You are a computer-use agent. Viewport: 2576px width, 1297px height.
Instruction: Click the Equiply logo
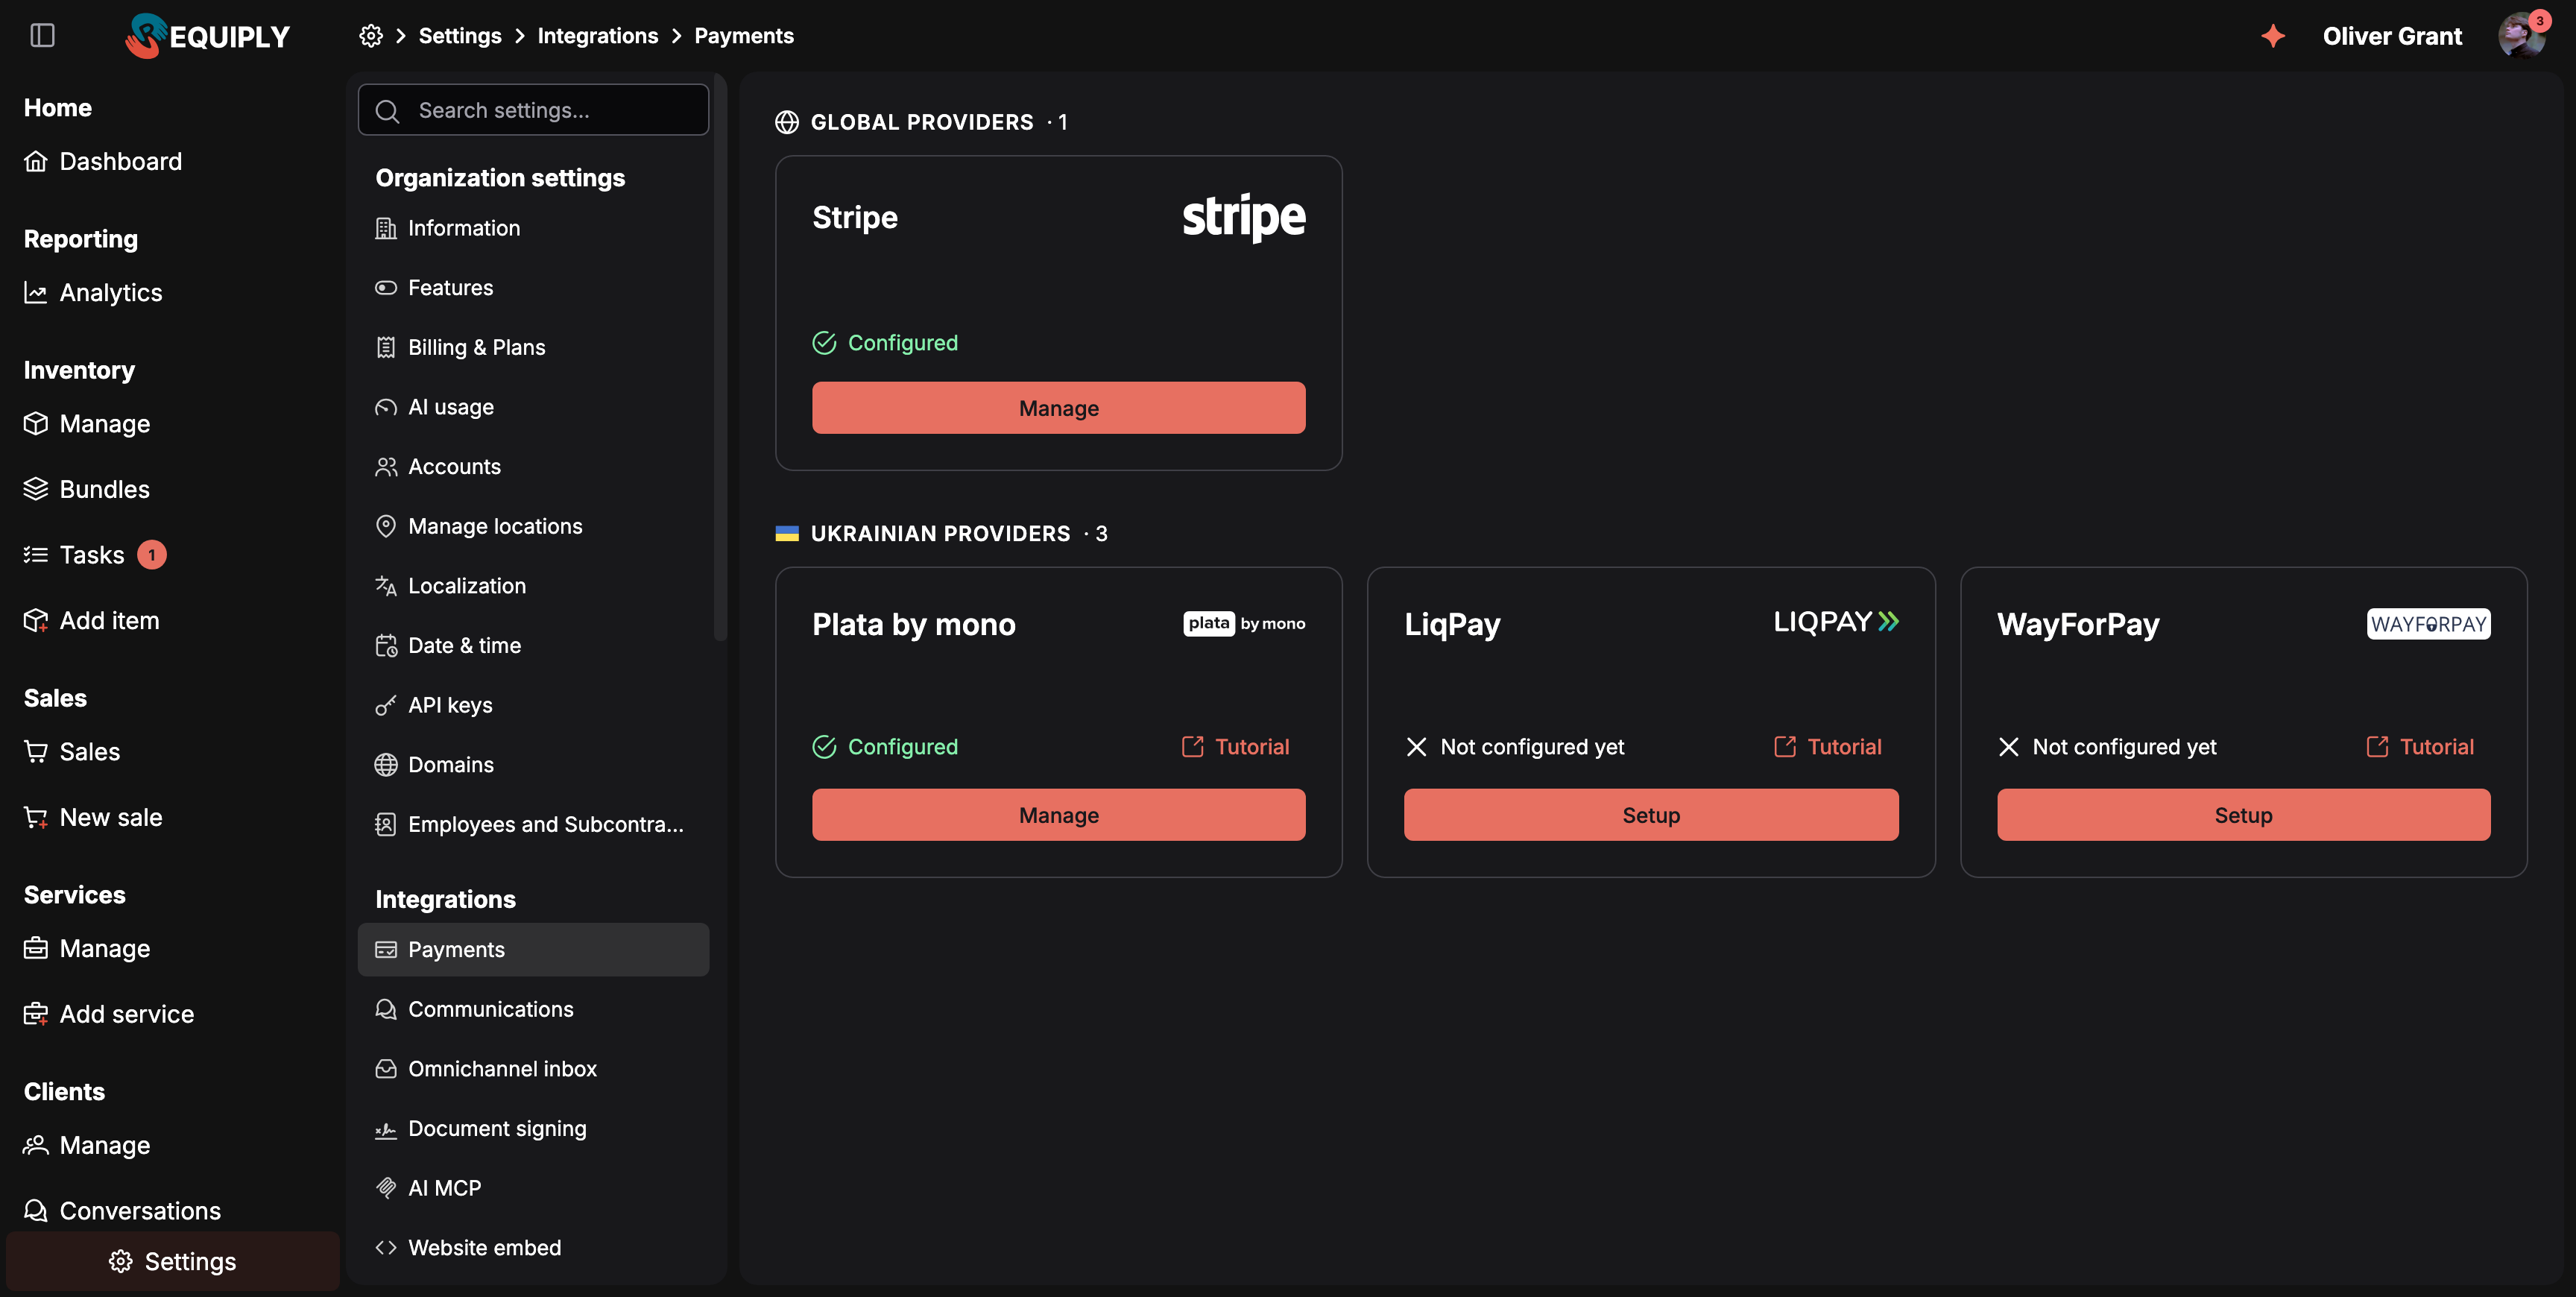tap(207, 36)
